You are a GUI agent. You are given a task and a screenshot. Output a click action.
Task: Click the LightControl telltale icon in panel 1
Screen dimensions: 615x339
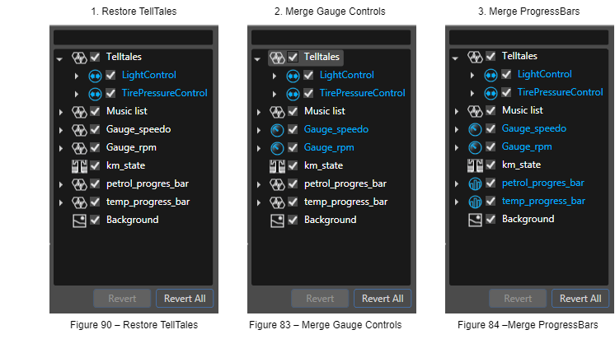point(95,76)
